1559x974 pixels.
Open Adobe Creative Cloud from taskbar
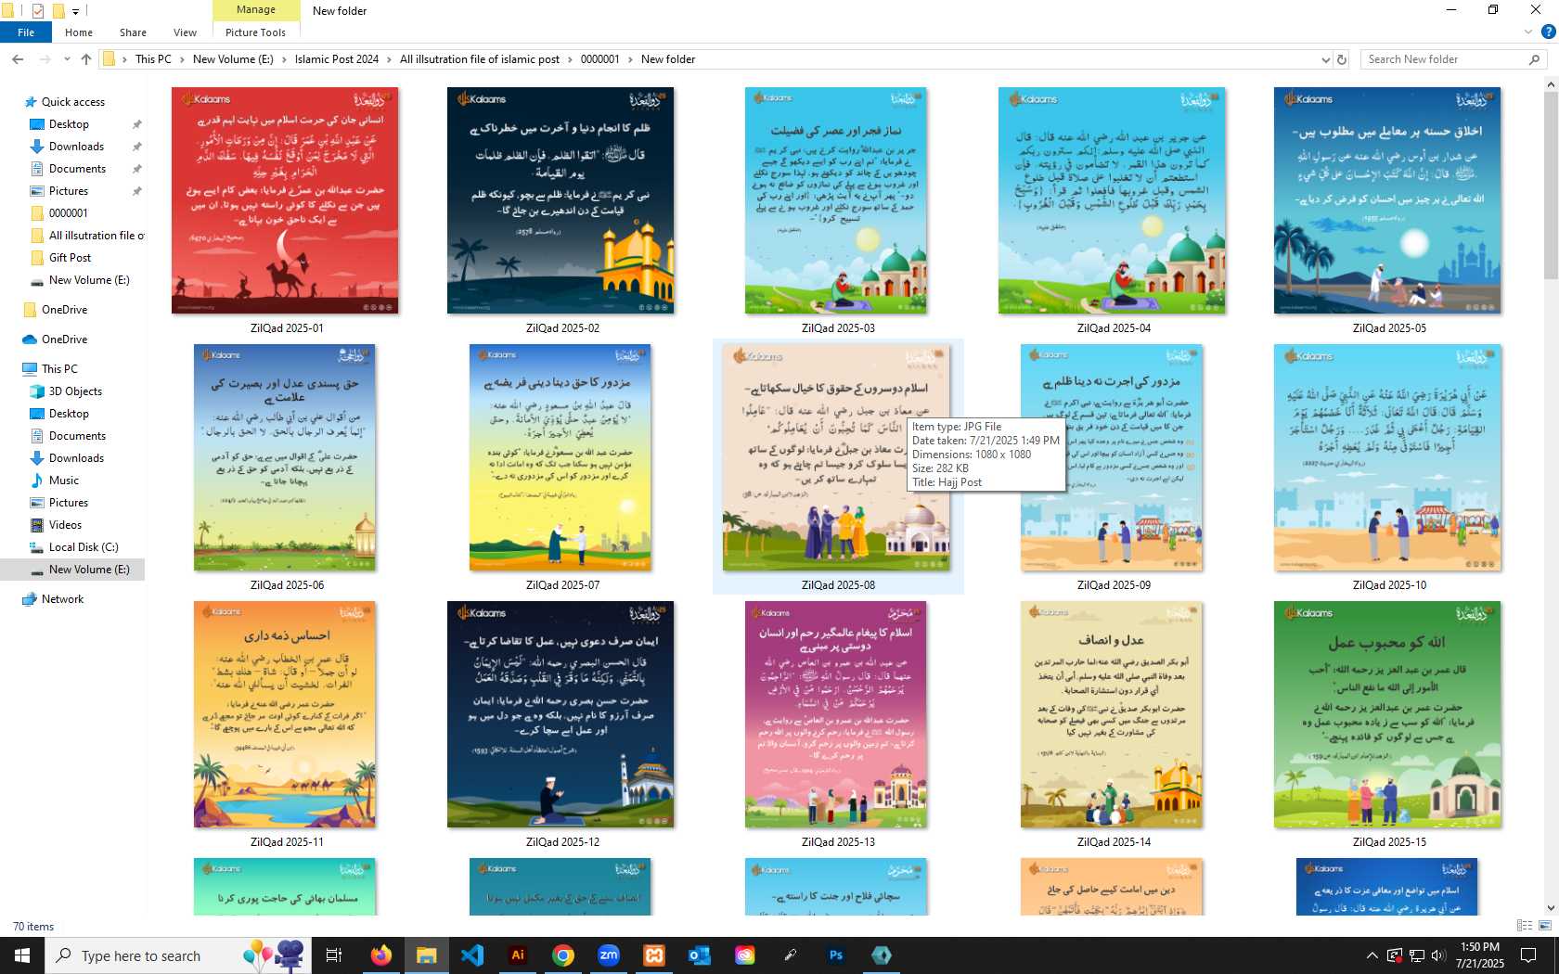[x=745, y=955]
